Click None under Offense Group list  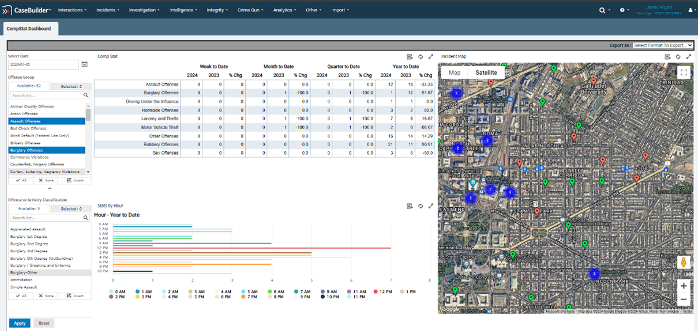(x=46, y=180)
